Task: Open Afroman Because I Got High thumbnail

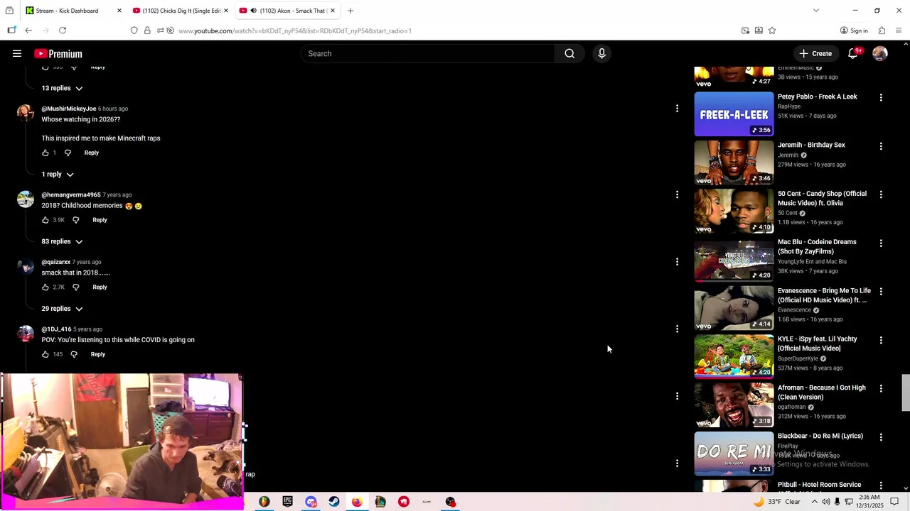Action: tap(734, 405)
